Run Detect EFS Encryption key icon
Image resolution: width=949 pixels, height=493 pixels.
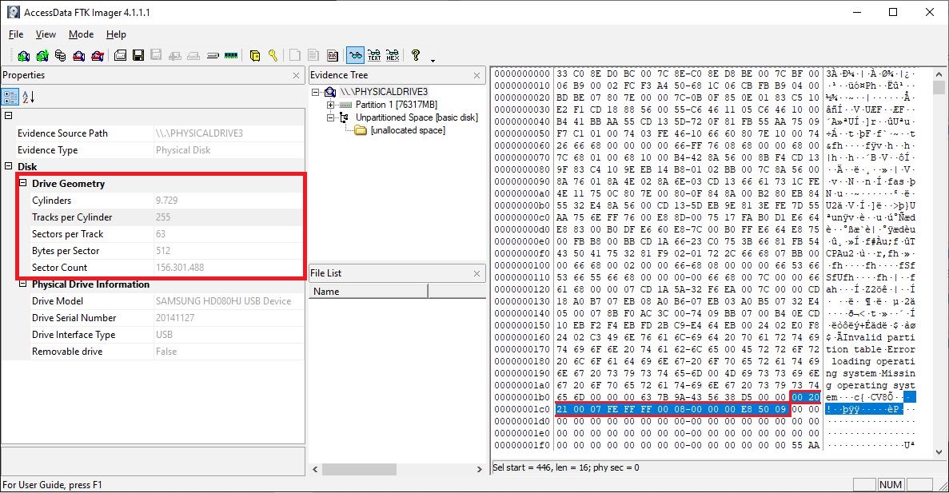tap(273, 56)
